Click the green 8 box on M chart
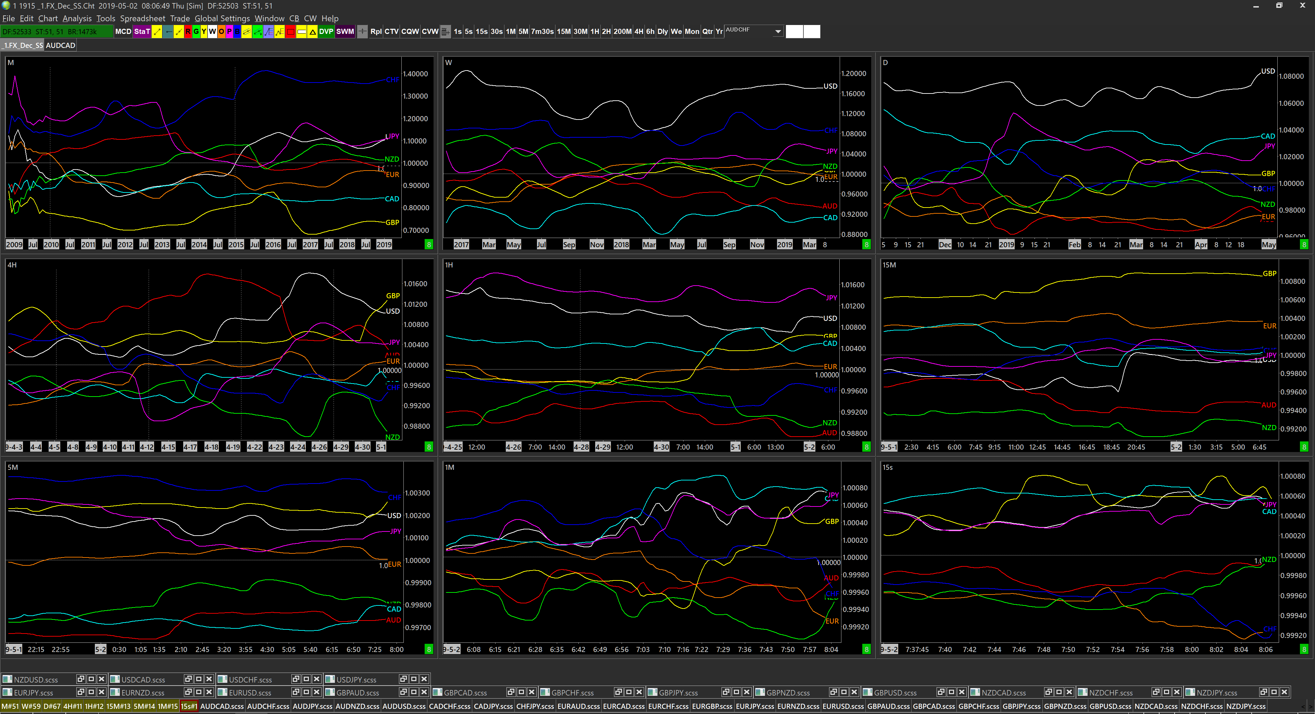This screenshot has height=714, width=1315. [429, 245]
